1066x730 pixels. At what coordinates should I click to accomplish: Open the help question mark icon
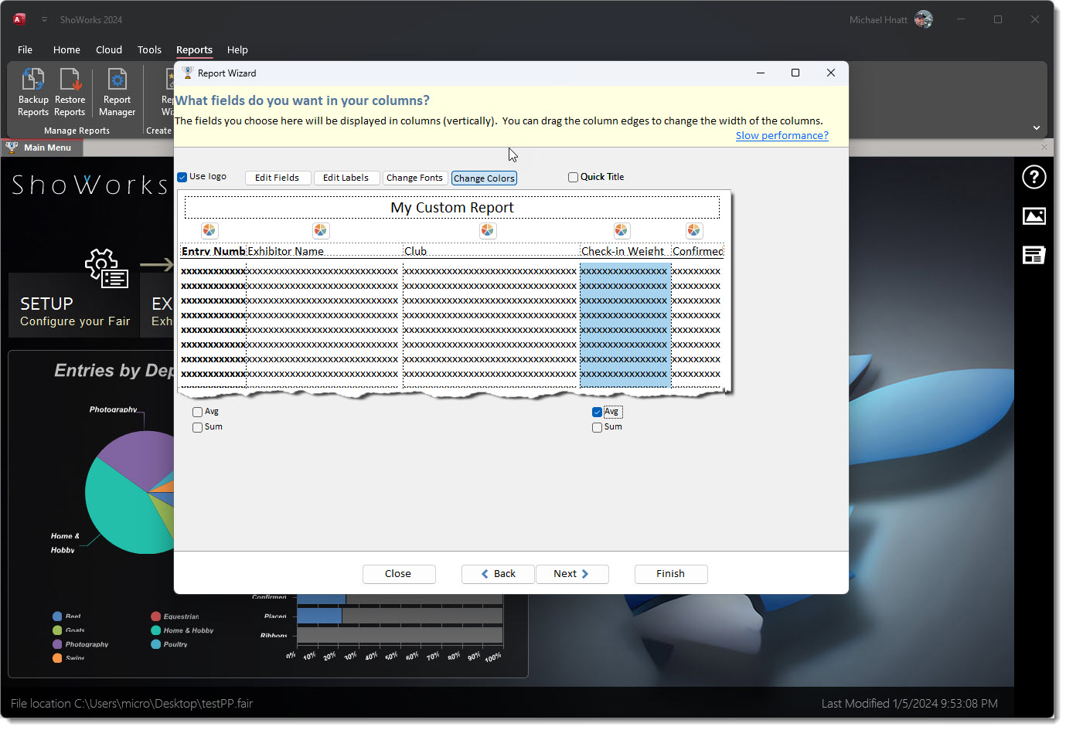(1034, 177)
